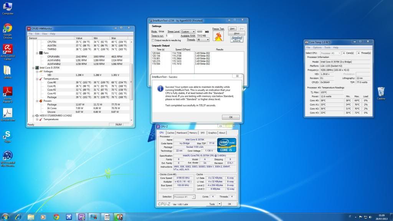The width and height of the screenshot is (393, 221).
Task: Open Skype desktop shortcut
Action: click(7, 135)
